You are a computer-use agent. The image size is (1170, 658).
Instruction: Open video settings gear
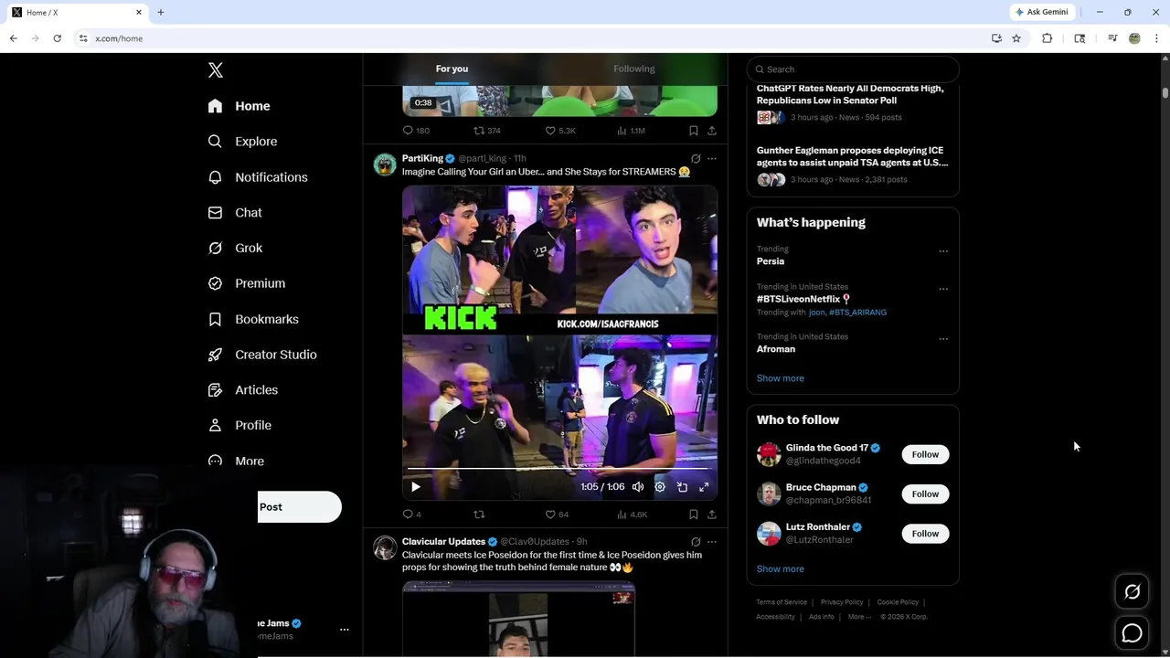(660, 487)
